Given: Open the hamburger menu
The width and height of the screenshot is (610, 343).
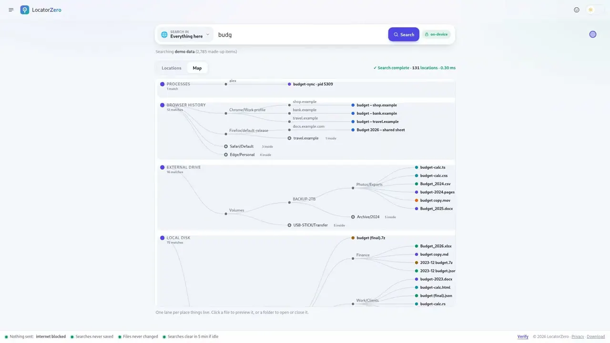Looking at the screenshot, I should [x=11, y=10].
